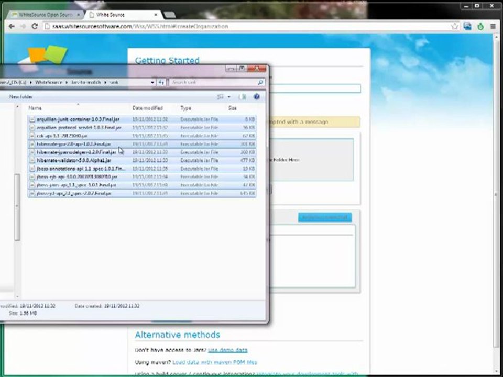Maximize the Explorer window
Image resolution: width=503 pixels, height=377 pixels.
click(242, 68)
